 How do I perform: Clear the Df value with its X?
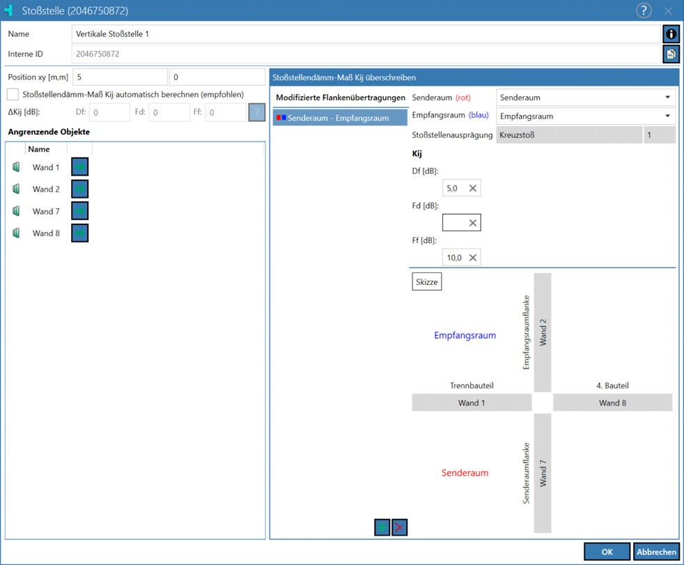tap(472, 188)
